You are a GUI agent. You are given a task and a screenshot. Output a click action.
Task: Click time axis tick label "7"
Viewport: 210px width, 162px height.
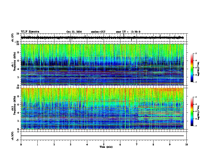[137, 145]
